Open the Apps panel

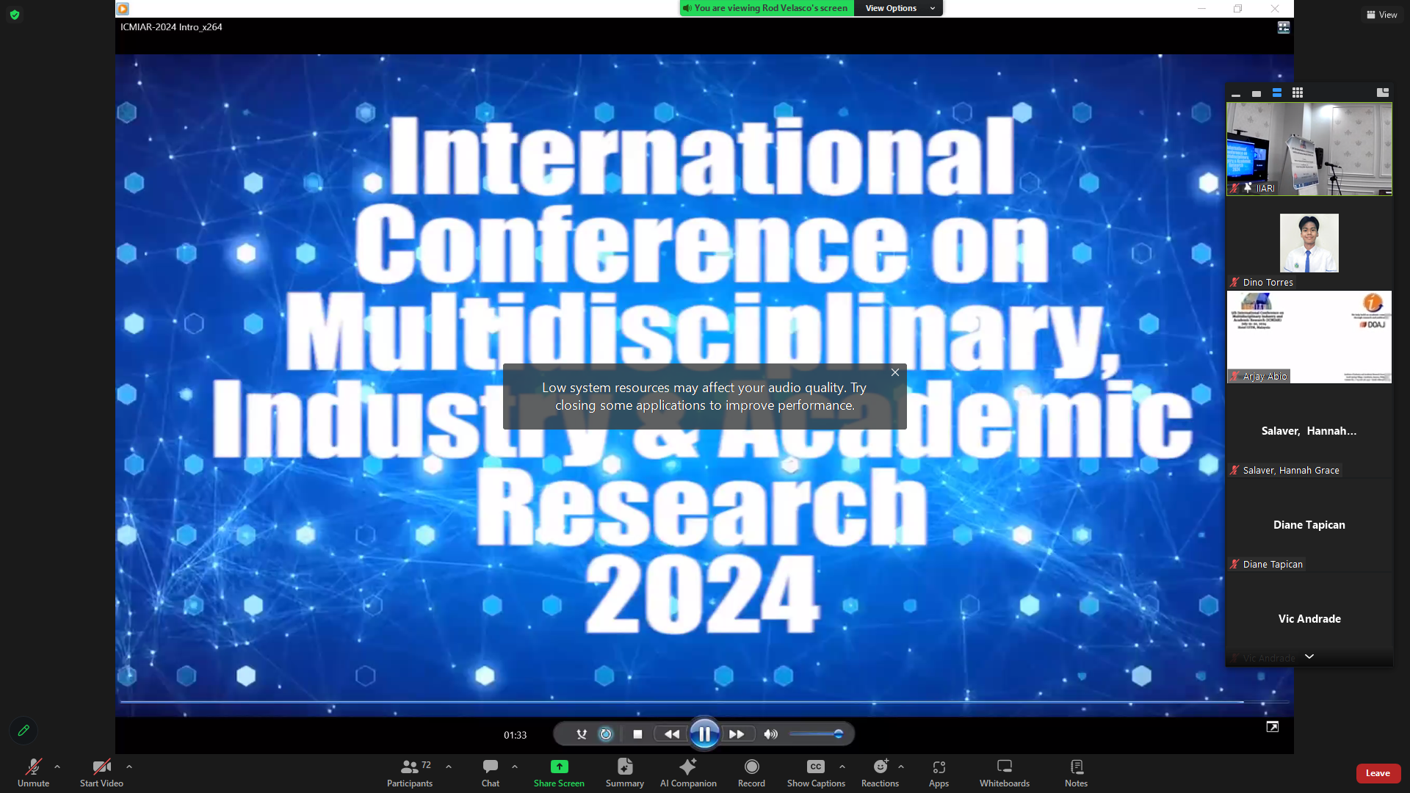[939, 772]
